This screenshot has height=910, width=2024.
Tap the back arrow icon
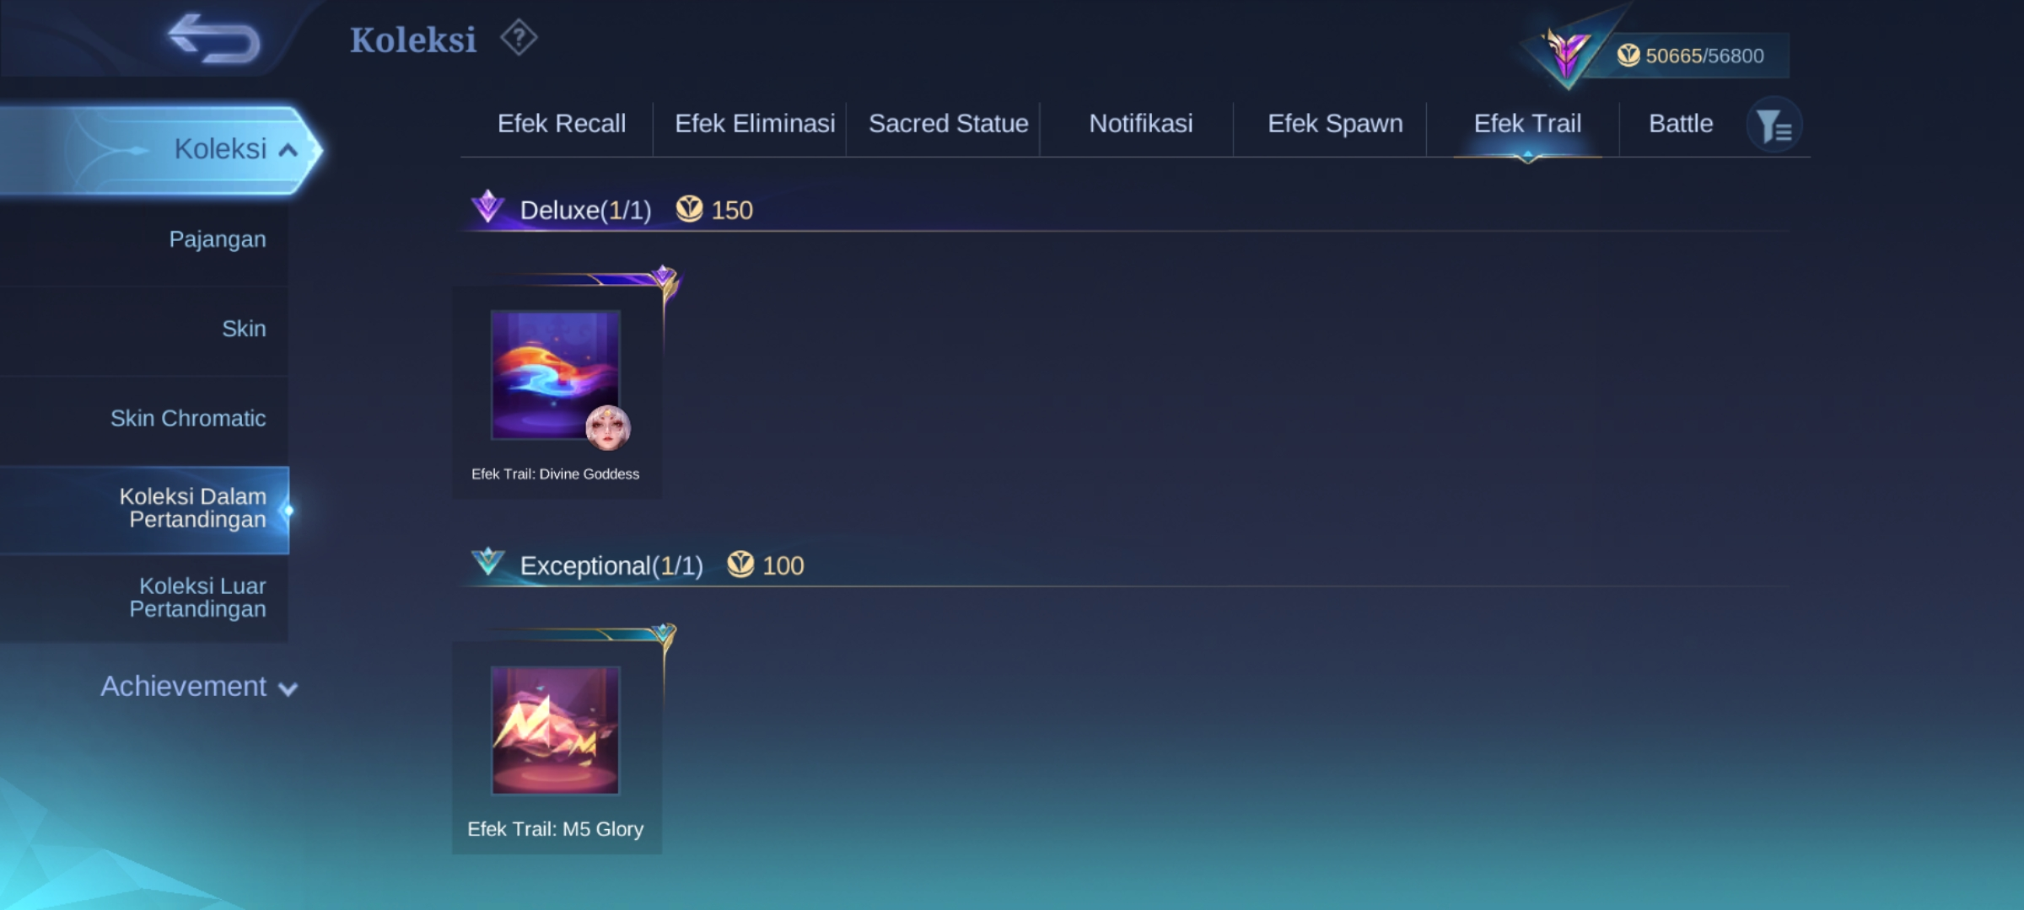214,39
